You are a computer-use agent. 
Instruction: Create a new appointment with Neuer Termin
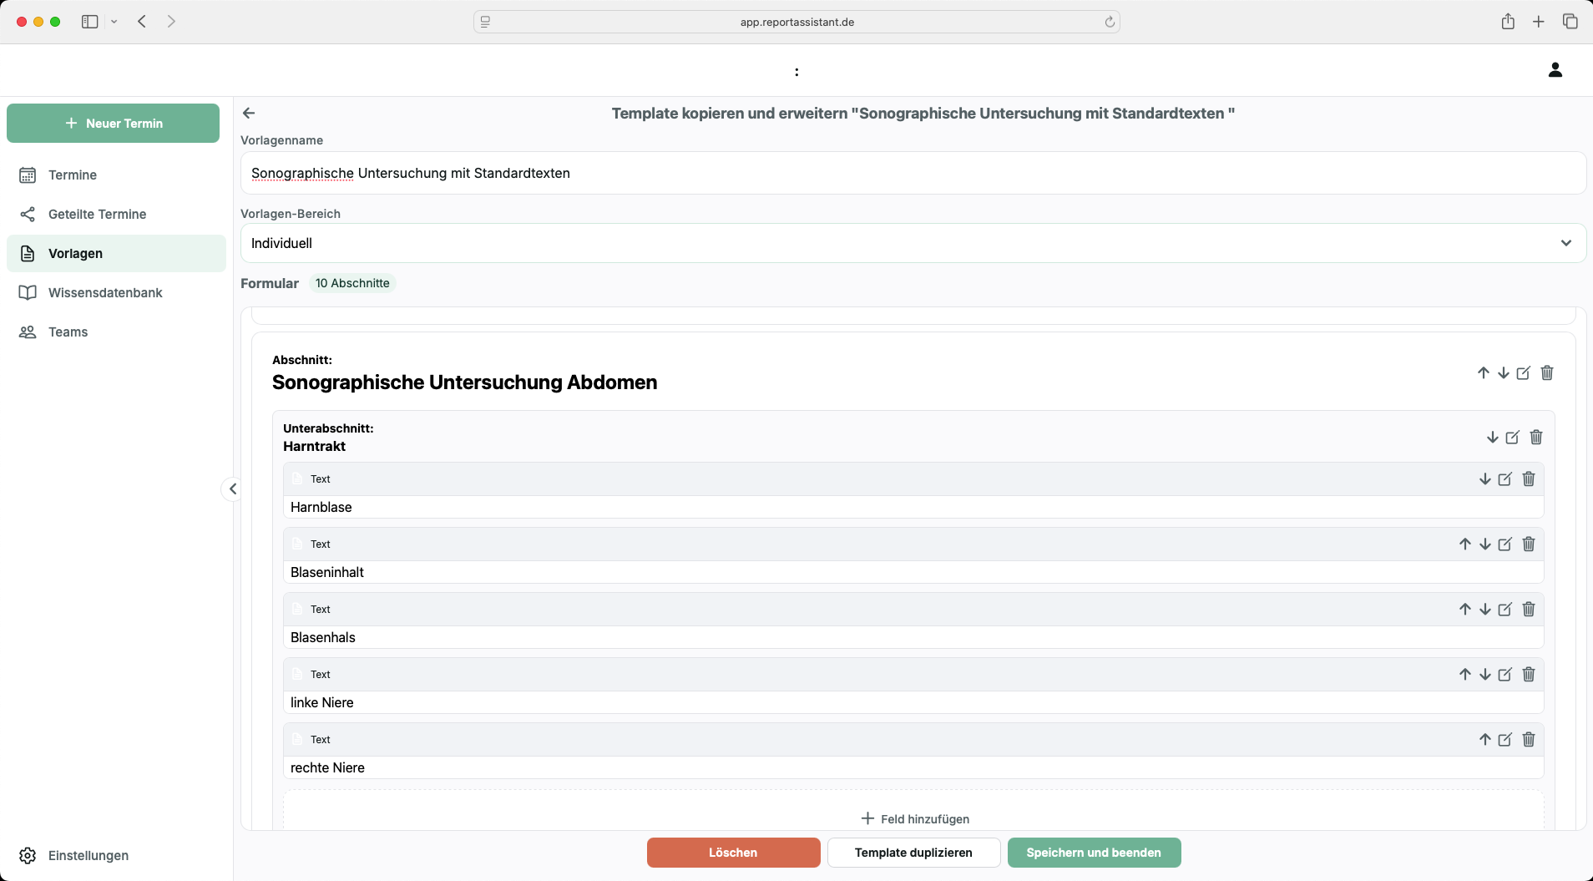coord(113,124)
